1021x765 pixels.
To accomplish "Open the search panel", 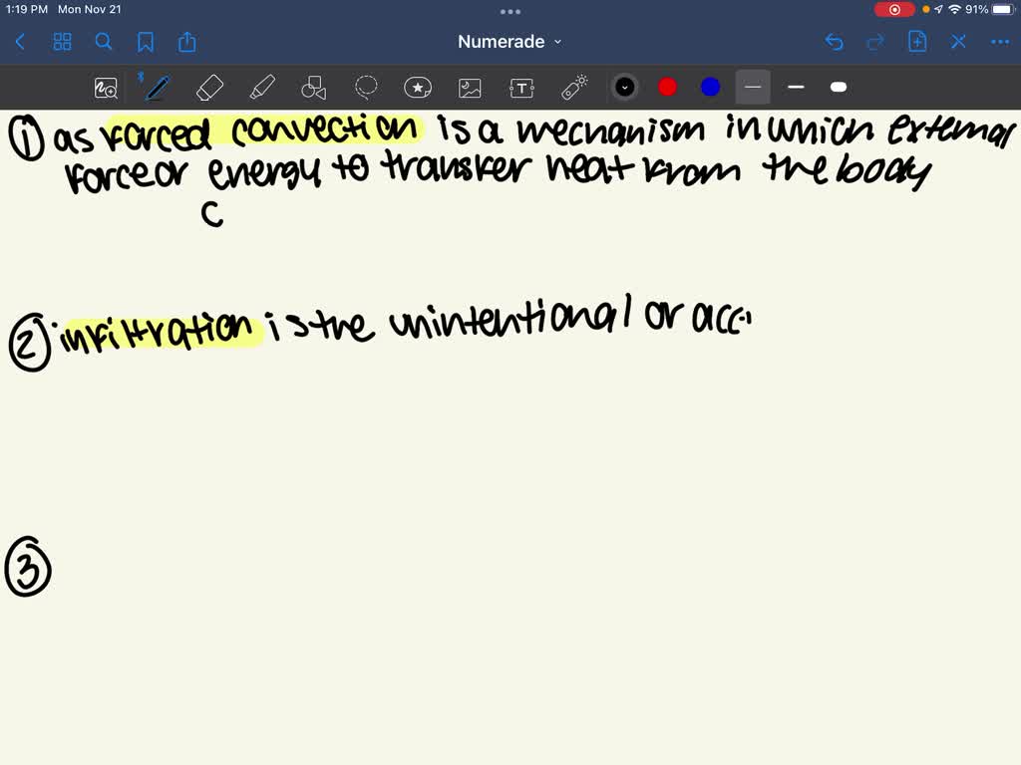I will pyautogui.click(x=104, y=42).
